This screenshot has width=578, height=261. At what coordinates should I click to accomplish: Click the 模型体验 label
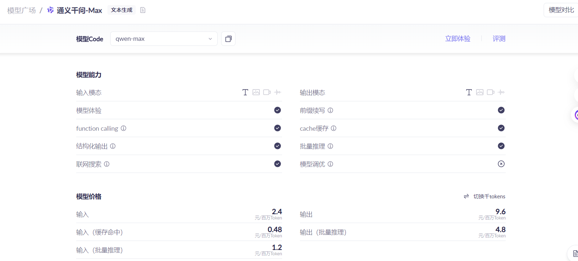pyautogui.click(x=89, y=111)
